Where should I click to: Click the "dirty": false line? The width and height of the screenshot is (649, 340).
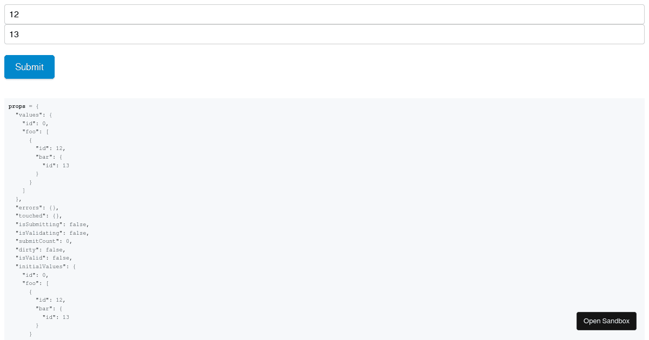[40, 249]
